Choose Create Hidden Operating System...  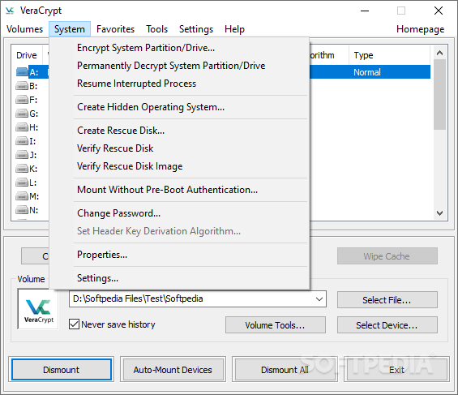click(x=179, y=107)
